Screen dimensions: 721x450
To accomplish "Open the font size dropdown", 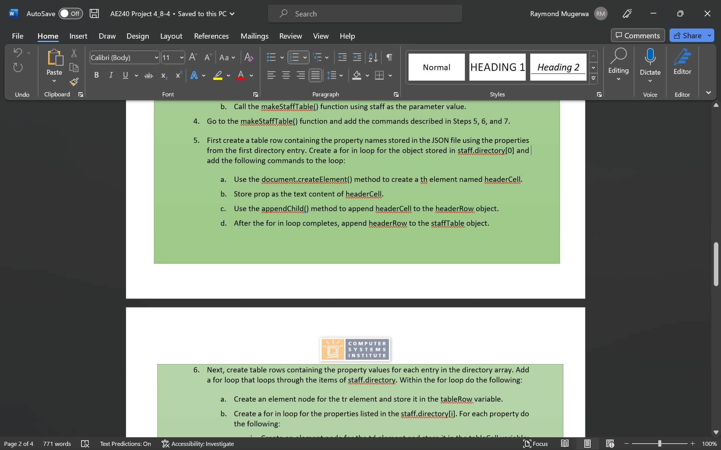I will coord(182,57).
